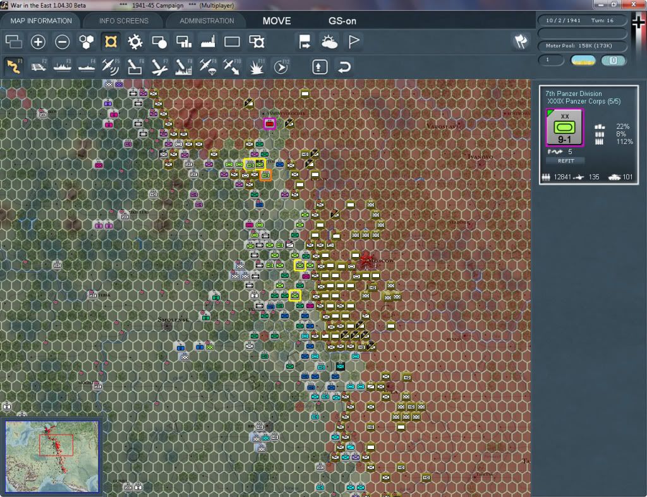Click the Smolensk city label
This screenshot has width=647, height=497.
coord(173,320)
